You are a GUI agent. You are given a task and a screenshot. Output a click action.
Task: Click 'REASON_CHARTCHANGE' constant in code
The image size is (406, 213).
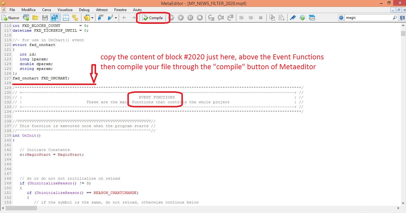pyautogui.click(x=115, y=193)
